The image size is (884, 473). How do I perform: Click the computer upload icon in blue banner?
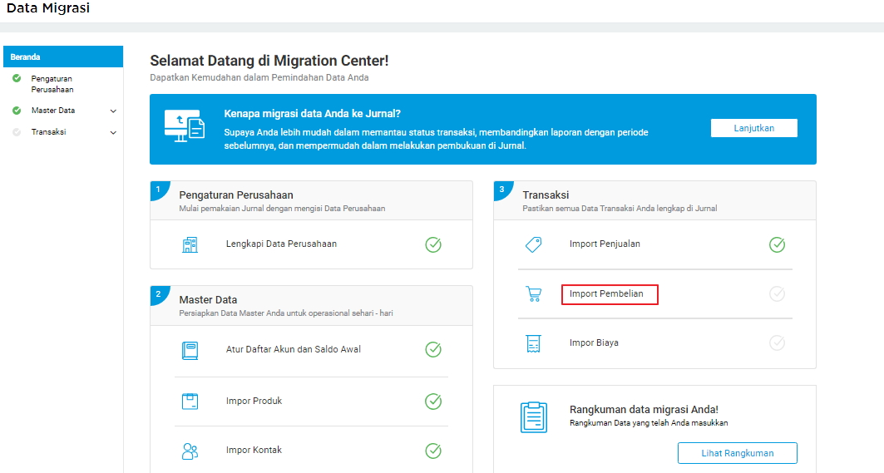coord(185,126)
